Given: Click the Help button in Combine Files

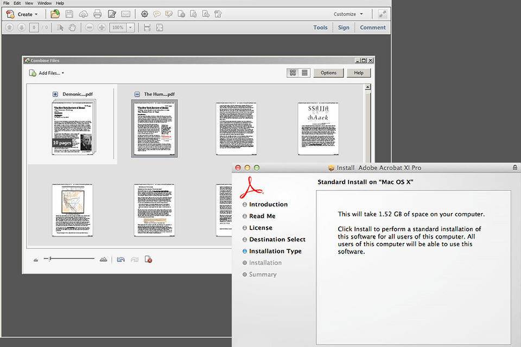Looking at the screenshot, I should (x=359, y=73).
